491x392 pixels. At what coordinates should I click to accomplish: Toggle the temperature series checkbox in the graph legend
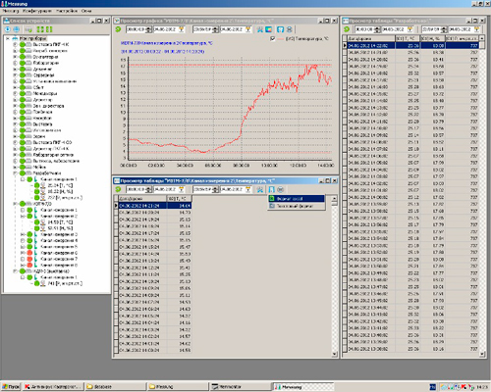tap(273, 39)
